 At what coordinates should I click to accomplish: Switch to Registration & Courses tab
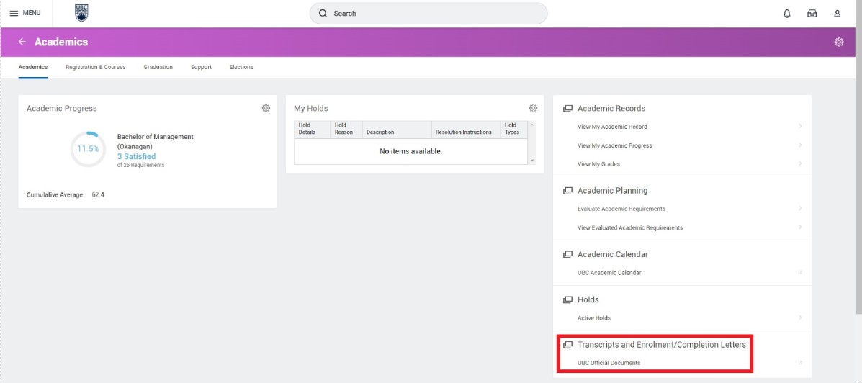96,67
